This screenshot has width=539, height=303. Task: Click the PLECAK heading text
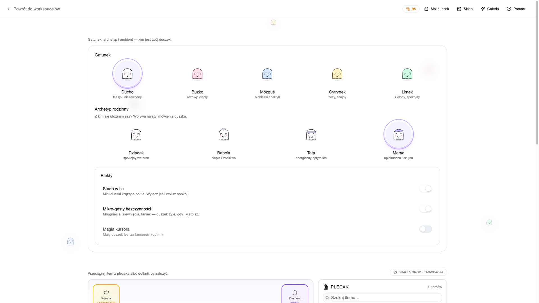coord(340,287)
